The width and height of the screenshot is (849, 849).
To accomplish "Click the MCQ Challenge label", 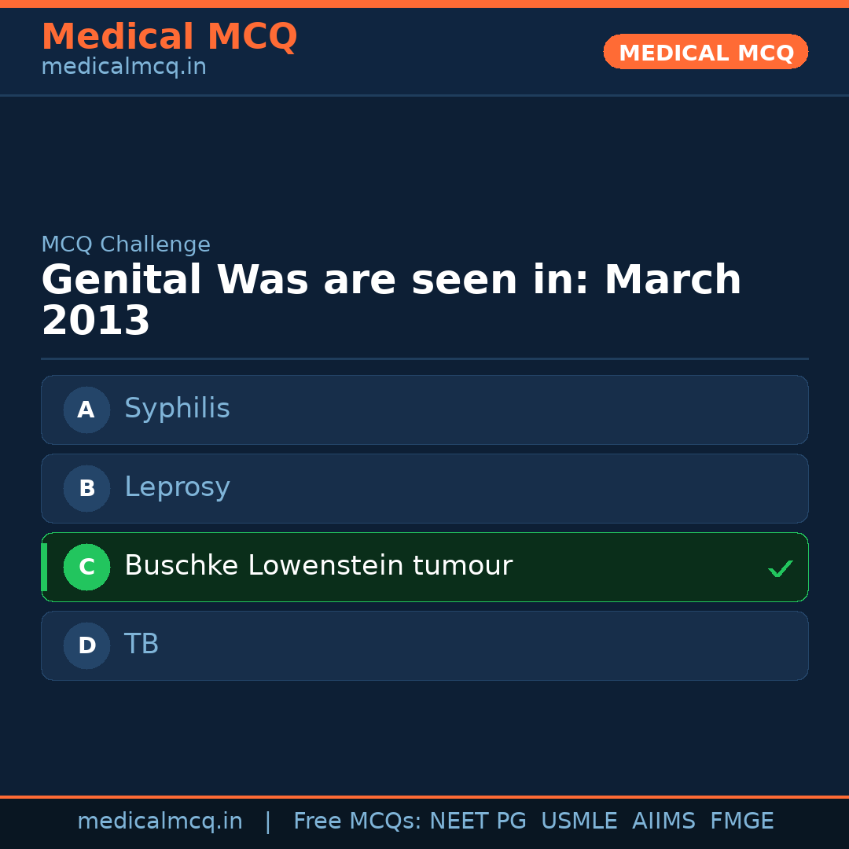I will (x=126, y=245).
